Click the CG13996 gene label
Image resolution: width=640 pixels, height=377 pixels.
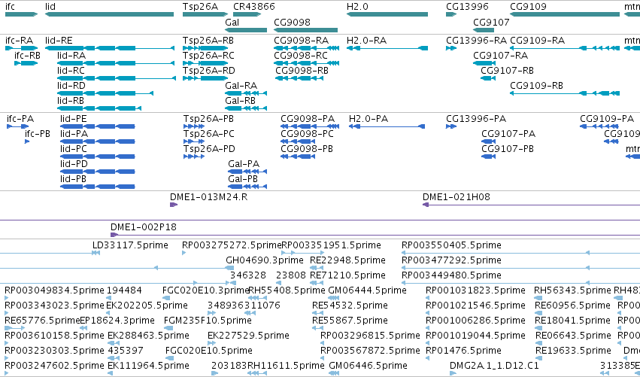click(x=467, y=7)
